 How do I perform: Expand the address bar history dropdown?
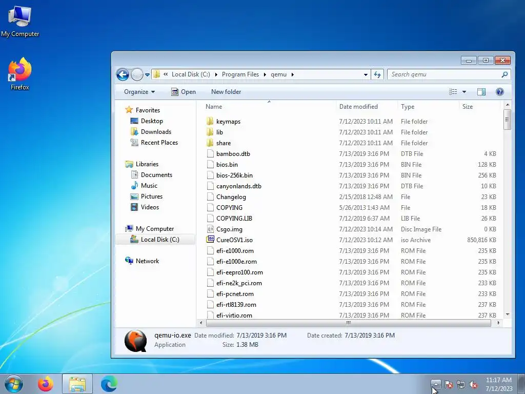tap(366, 75)
